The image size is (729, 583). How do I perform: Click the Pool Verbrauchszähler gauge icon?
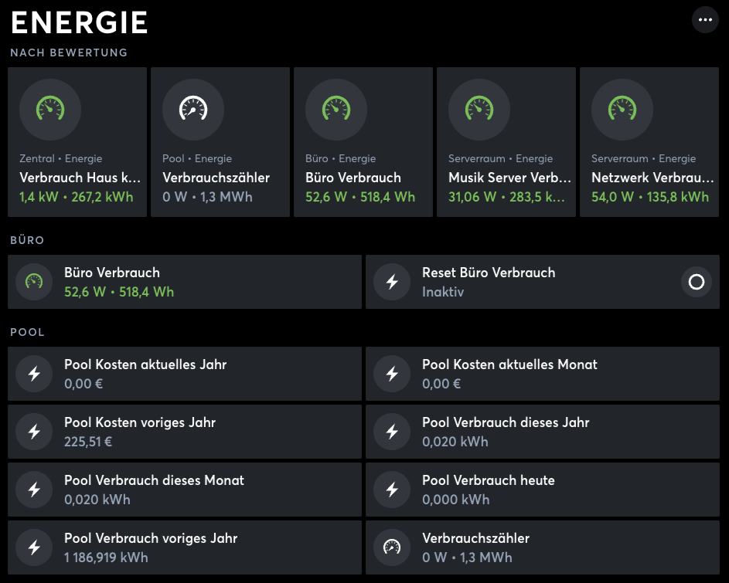pyautogui.click(x=192, y=109)
